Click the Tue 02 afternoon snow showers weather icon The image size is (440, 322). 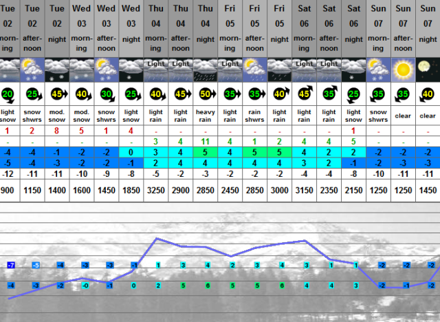(x=32, y=70)
